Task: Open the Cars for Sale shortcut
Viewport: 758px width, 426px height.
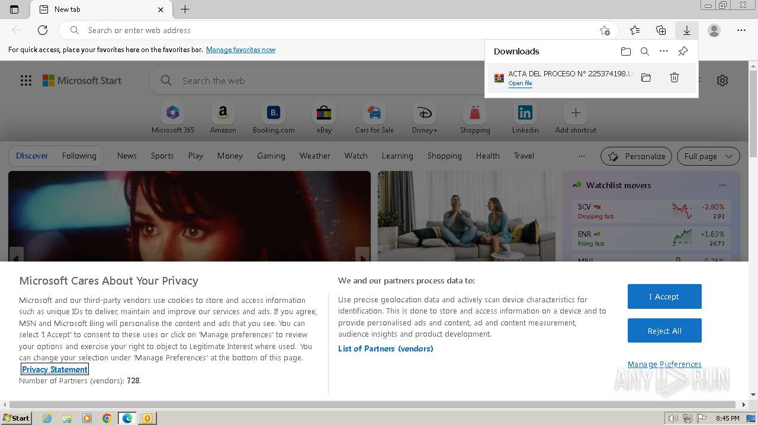Action: (374, 118)
